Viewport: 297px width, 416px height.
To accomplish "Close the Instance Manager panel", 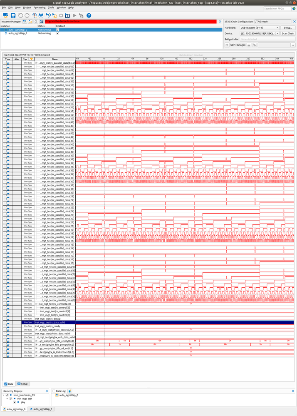I will point(220,22).
